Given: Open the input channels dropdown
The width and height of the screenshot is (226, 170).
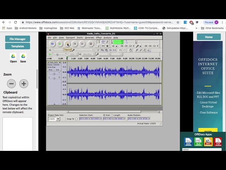Looking at the screenshot, I should (117, 54).
